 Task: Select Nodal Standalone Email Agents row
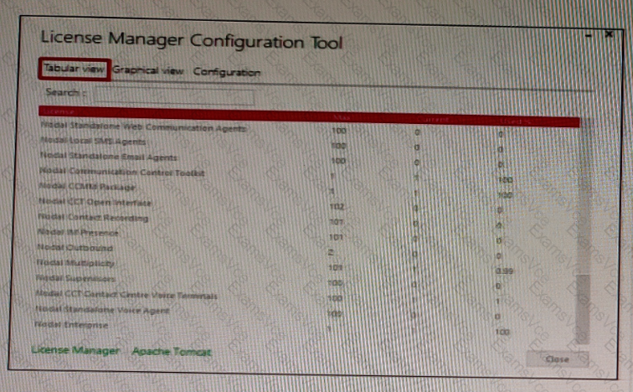[x=108, y=157]
